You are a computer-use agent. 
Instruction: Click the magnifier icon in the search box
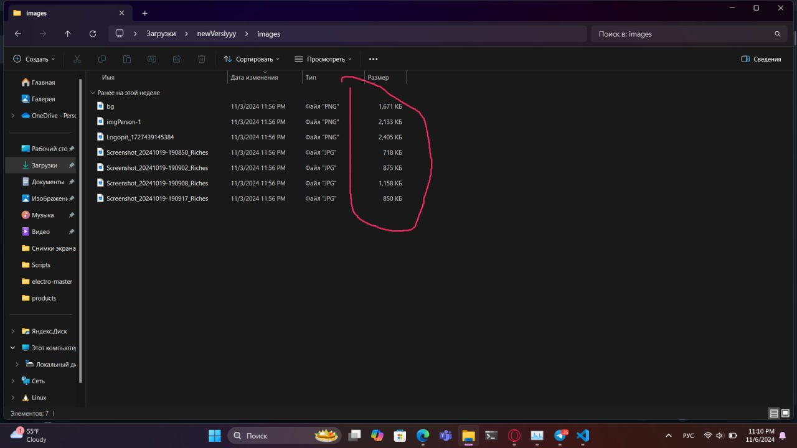point(777,34)
